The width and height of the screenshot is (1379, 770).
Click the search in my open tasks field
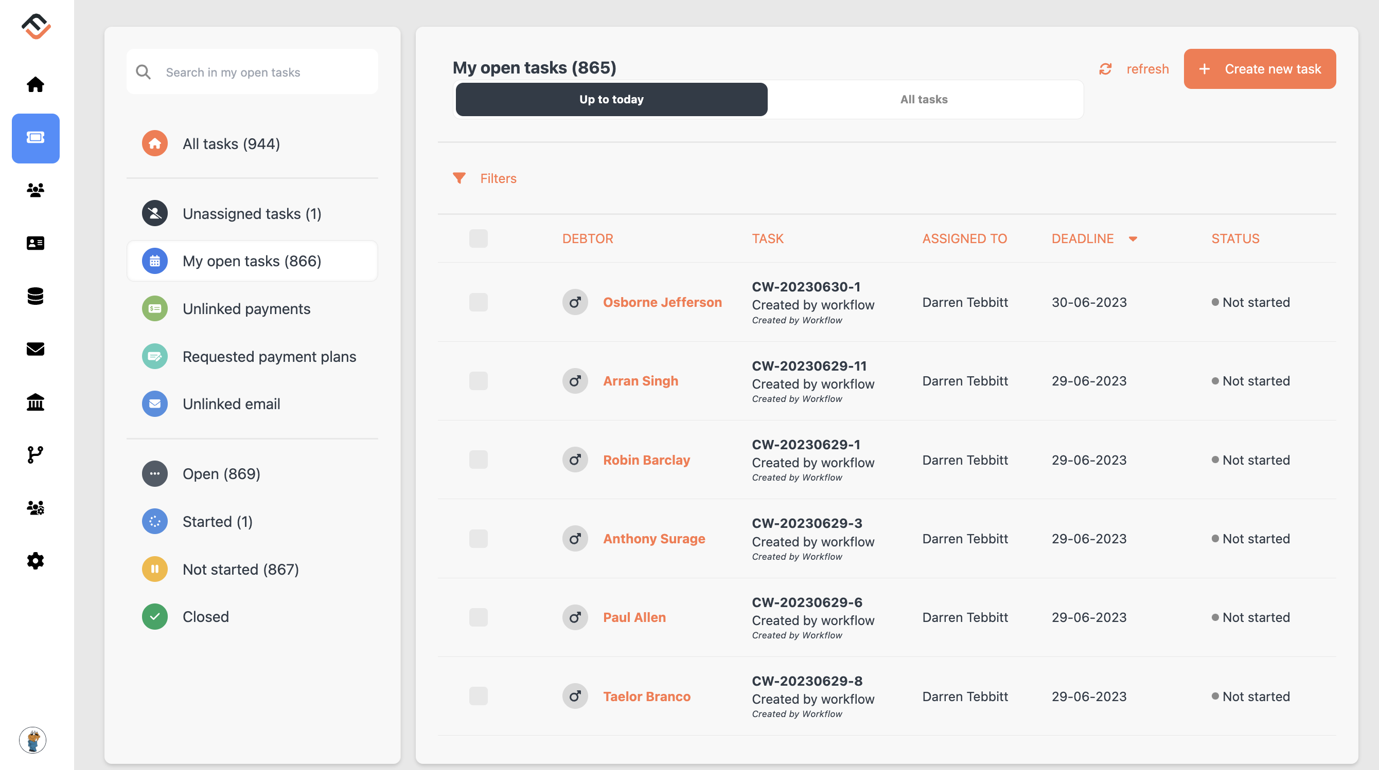[252, 71]
